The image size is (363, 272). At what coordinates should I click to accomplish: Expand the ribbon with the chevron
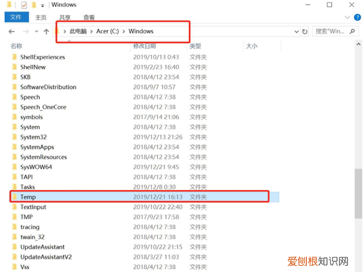(x=347, y=18)
